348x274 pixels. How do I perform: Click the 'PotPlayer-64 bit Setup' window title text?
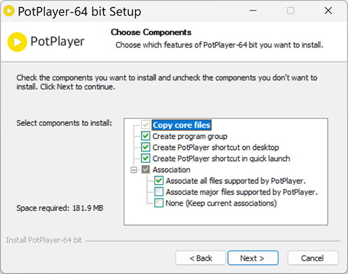coord(79,12)
